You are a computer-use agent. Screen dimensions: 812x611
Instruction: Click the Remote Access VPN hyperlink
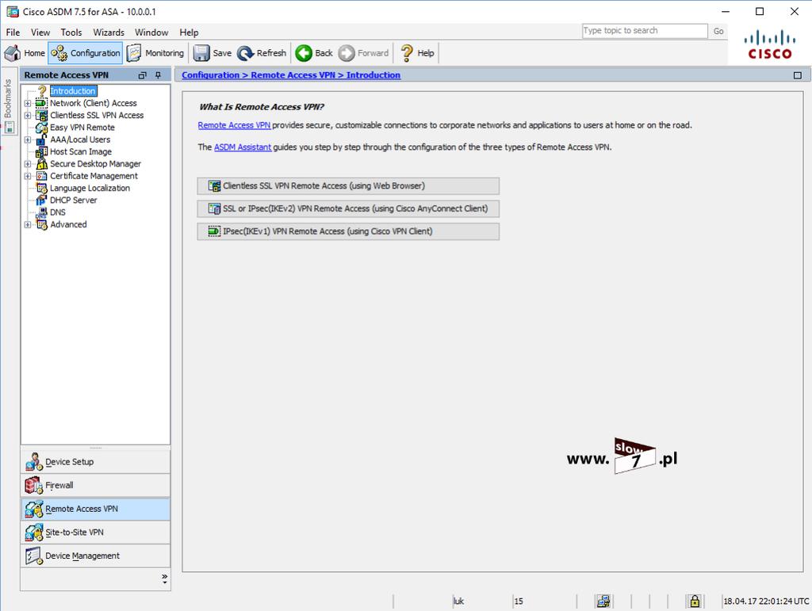[234, 125]
